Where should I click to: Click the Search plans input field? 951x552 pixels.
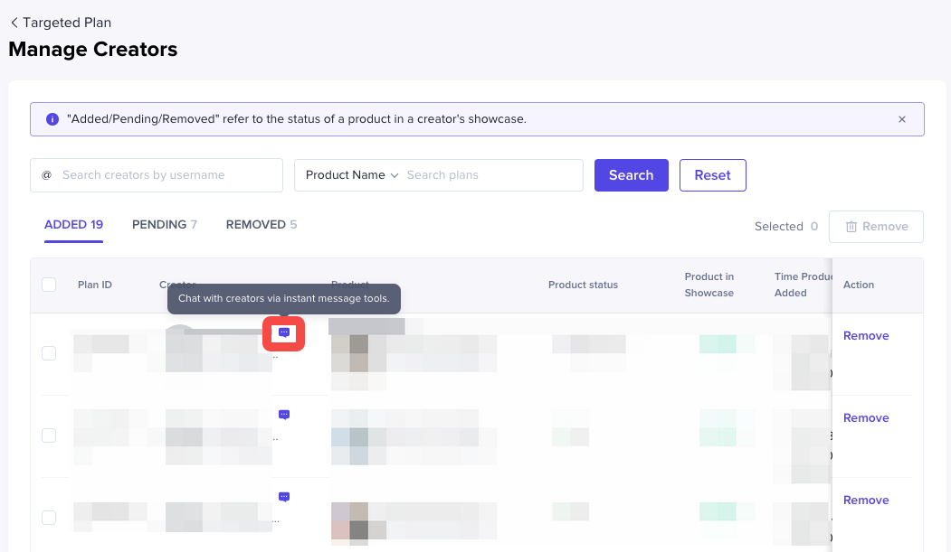coord(489,175)
